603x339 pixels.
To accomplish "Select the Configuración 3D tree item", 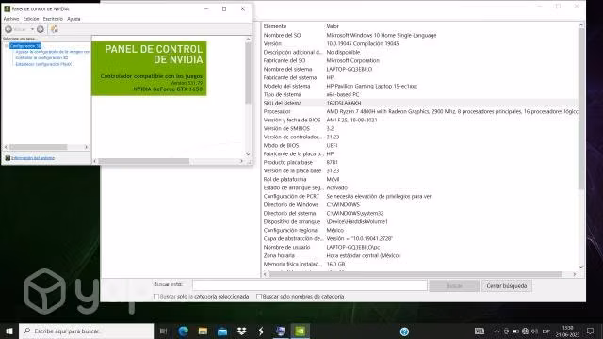I will pyautogui.click(x=25, y=46).
